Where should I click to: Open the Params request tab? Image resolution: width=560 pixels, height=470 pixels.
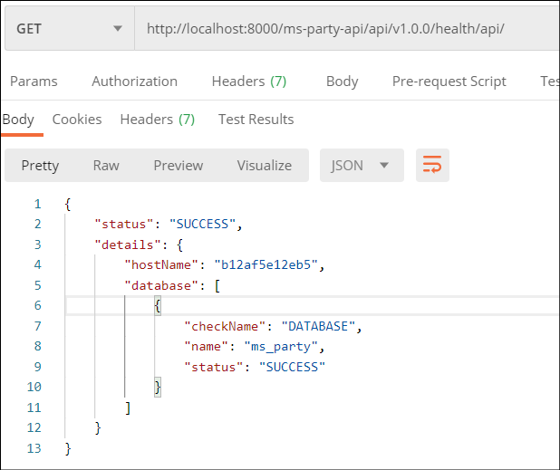(34, 82)
